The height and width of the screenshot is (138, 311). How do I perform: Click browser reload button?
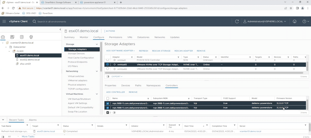click(13, 8)
